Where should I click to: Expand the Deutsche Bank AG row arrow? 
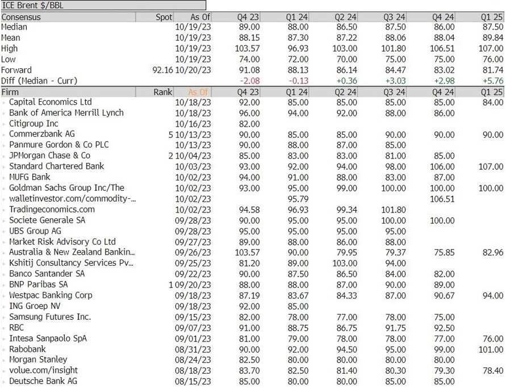4,382
